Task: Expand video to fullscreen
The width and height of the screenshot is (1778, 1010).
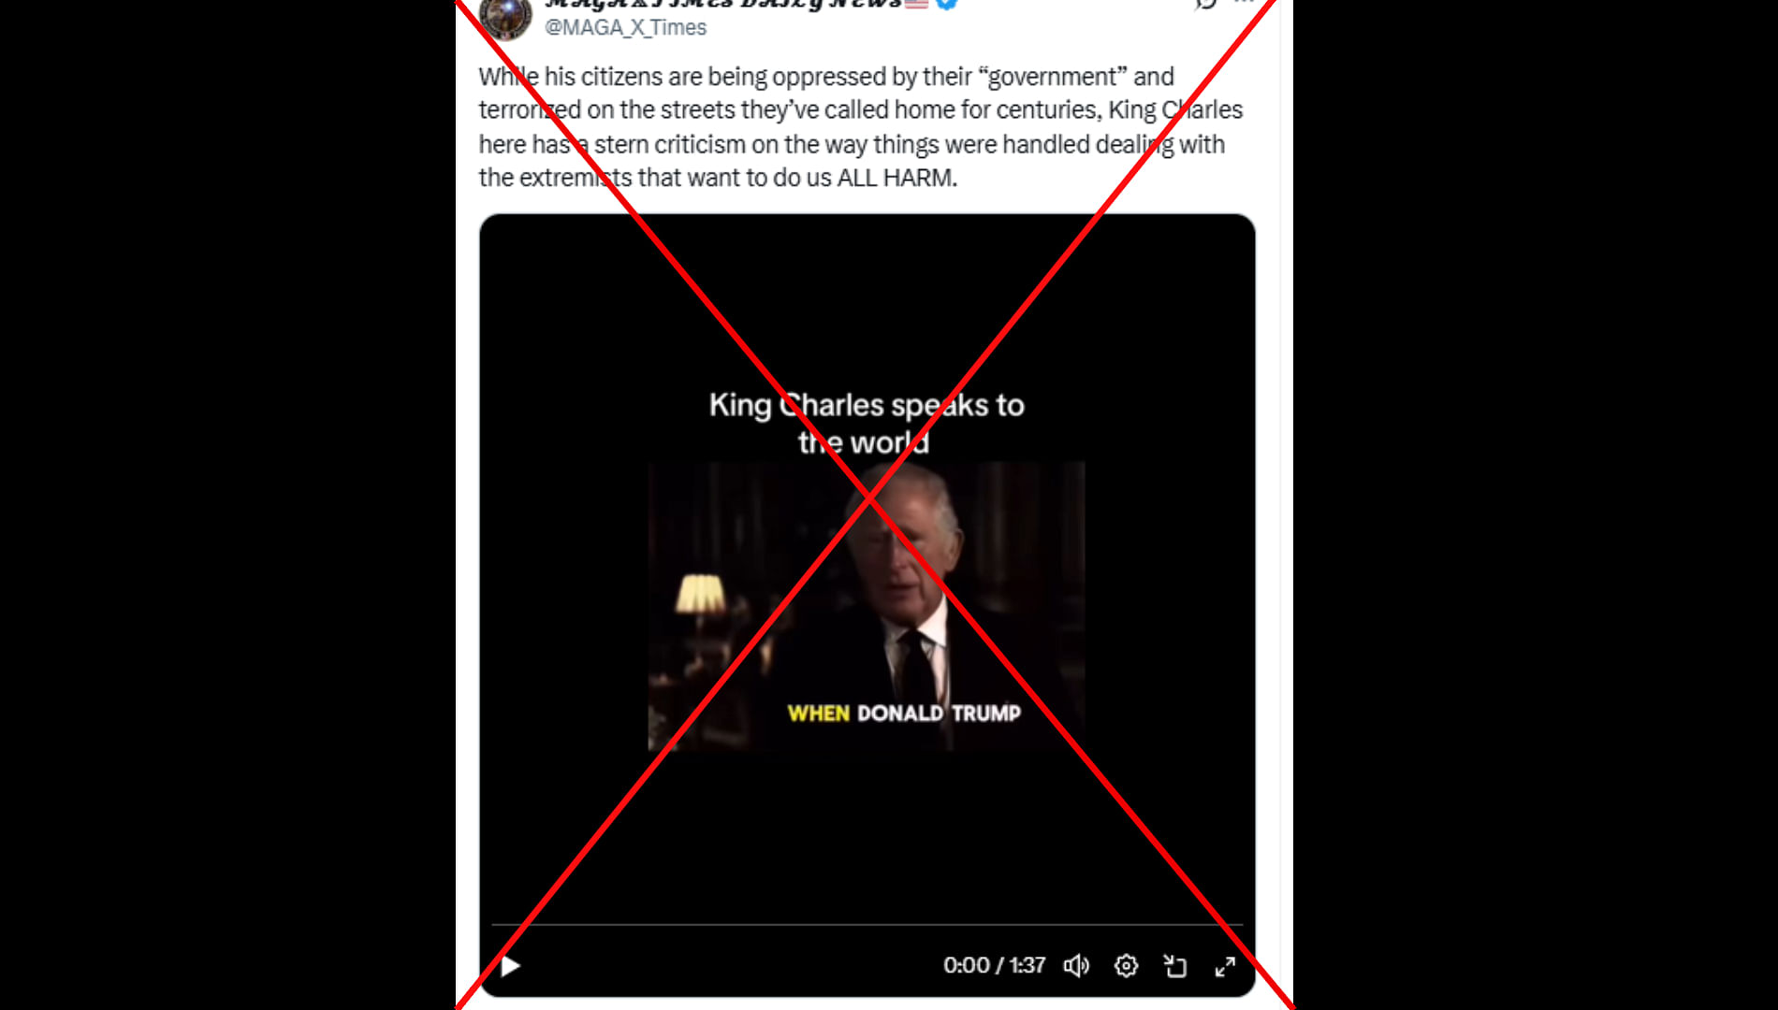Action: (x=1225, y=966)
